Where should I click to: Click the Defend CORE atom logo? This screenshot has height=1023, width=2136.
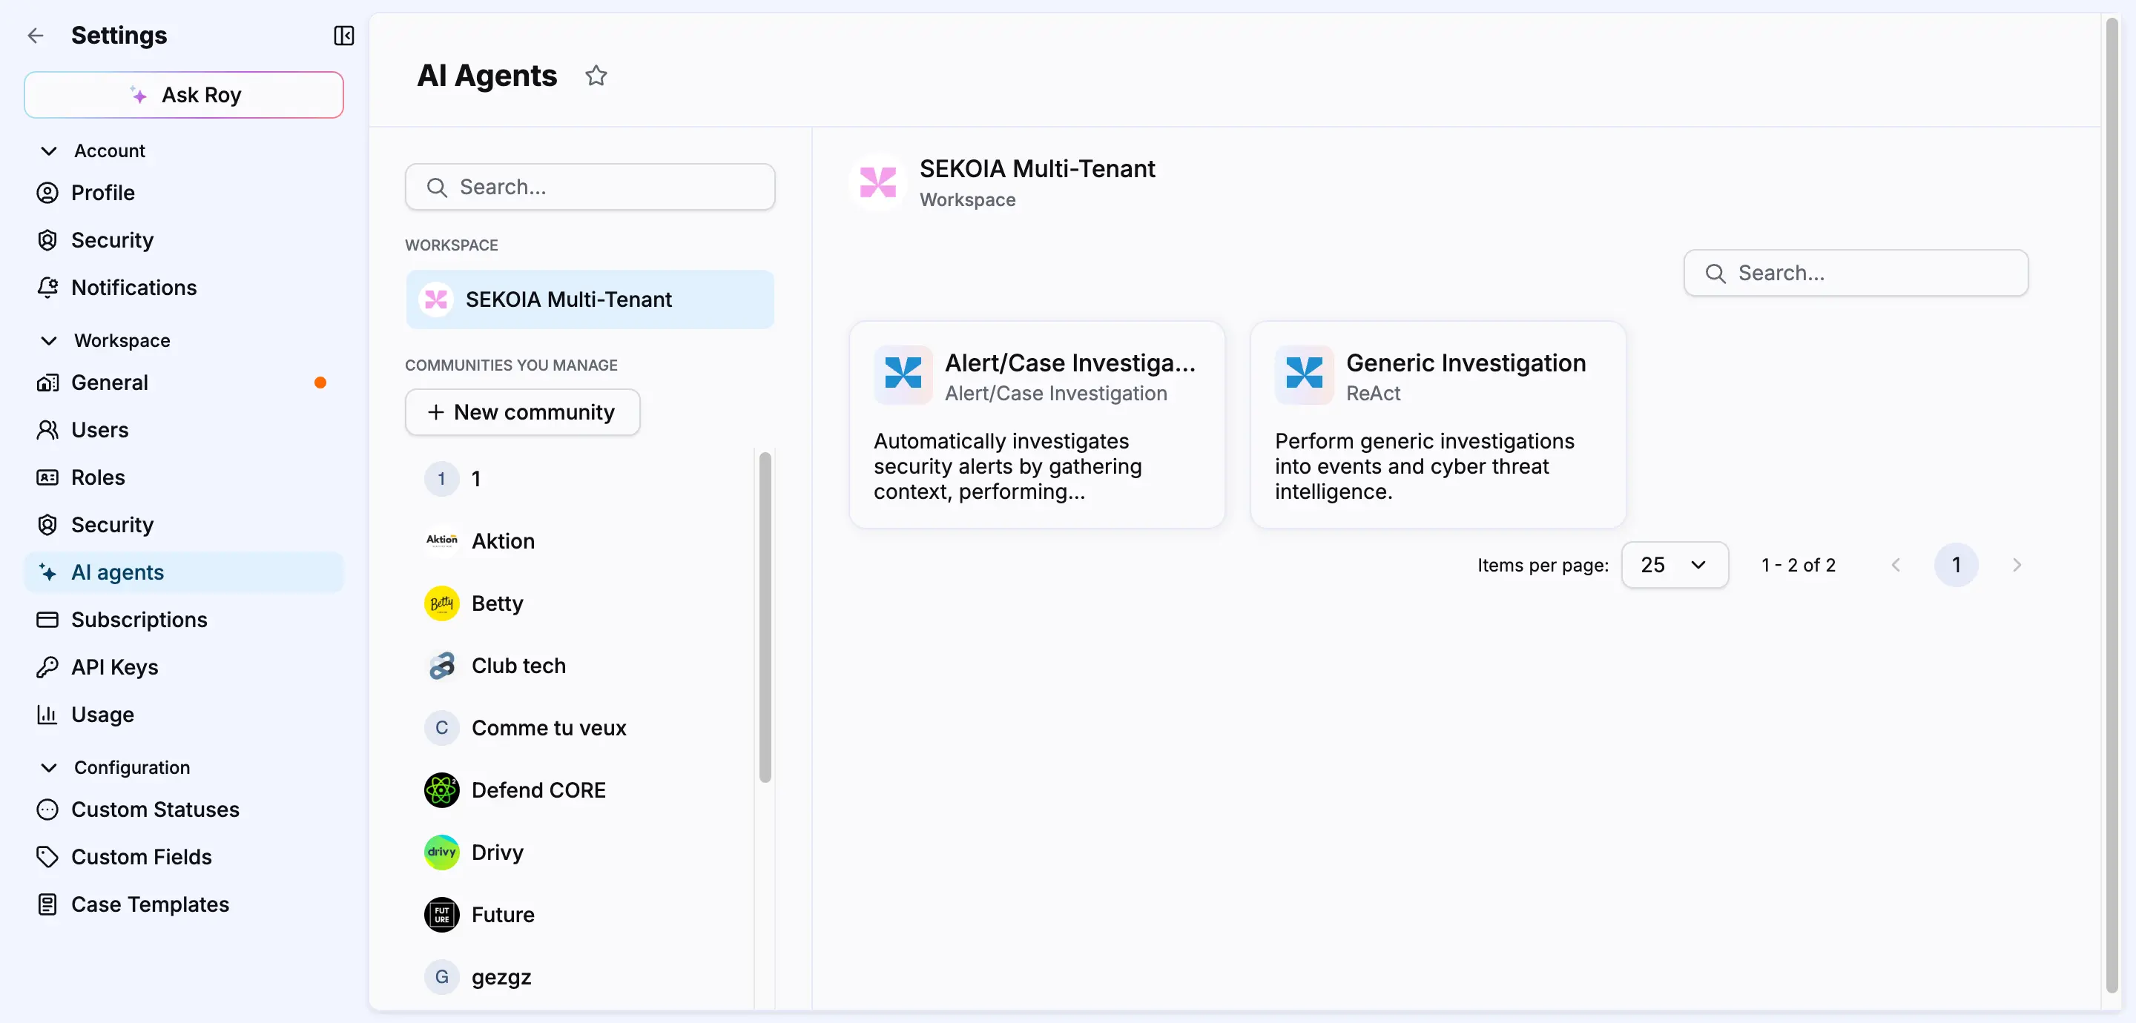441,789
